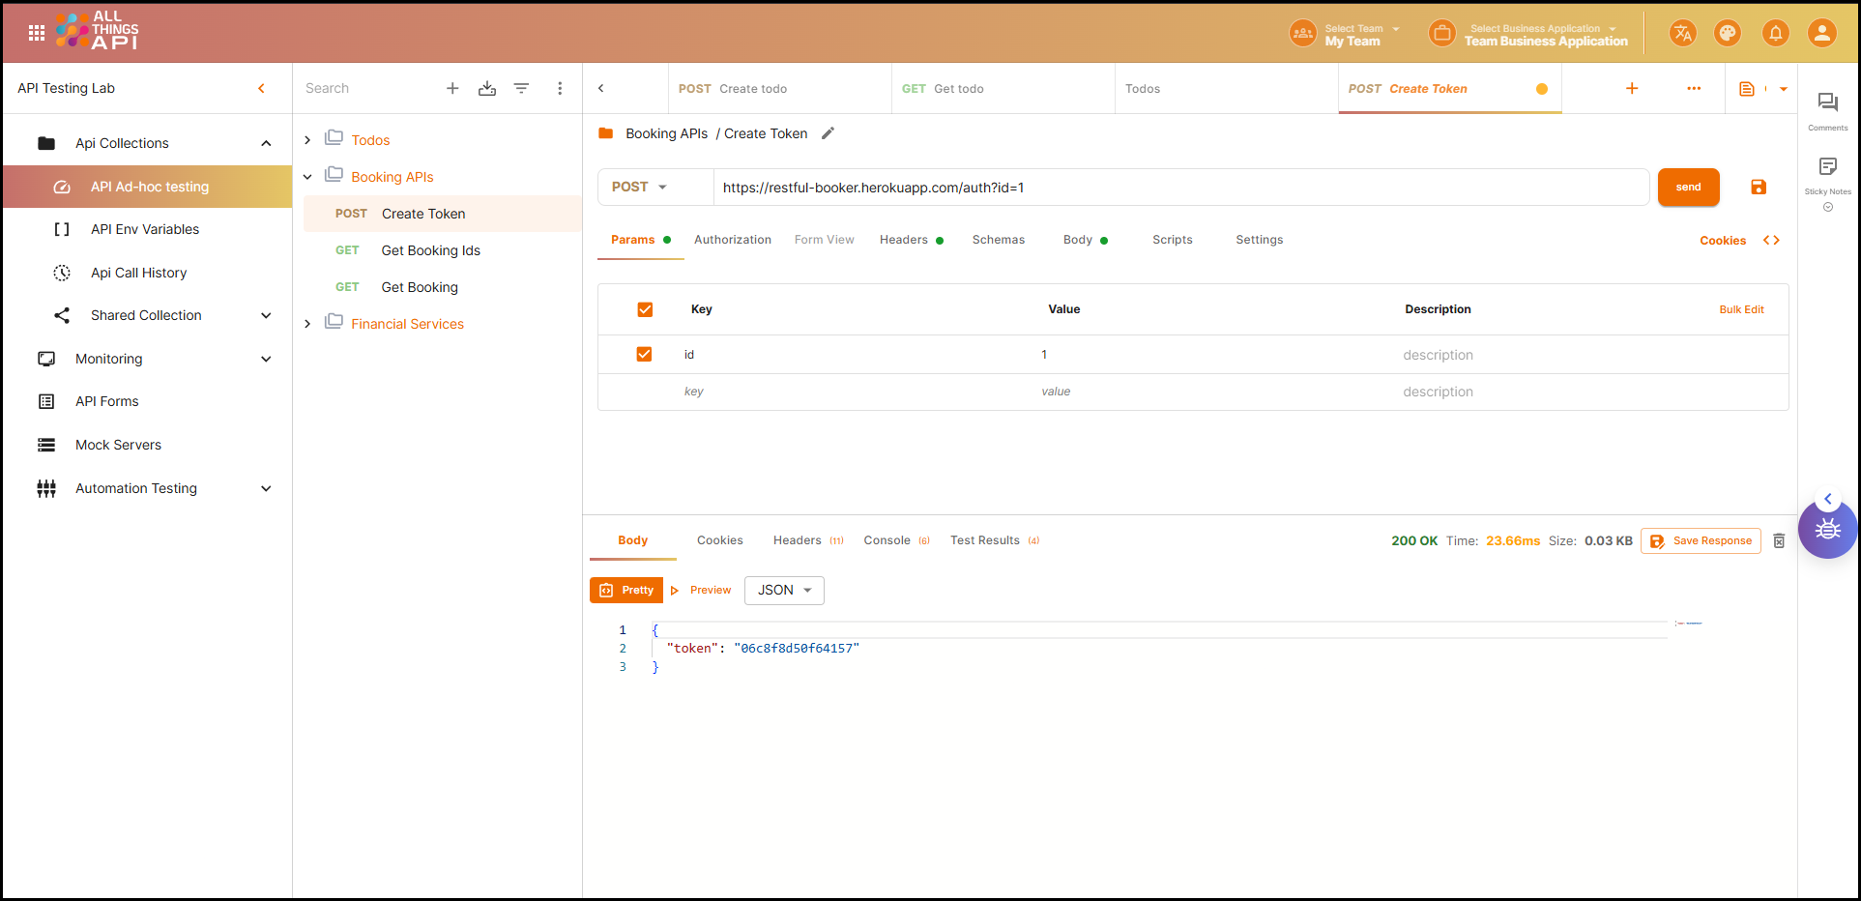Open the POST method dropdown
The image size is (1861, 901).
tap(640, 188)
